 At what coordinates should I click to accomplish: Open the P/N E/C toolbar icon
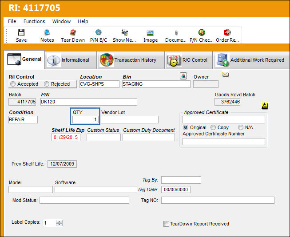99,32
